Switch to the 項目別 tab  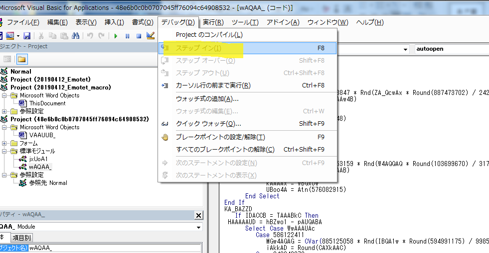tap(21, 238)
